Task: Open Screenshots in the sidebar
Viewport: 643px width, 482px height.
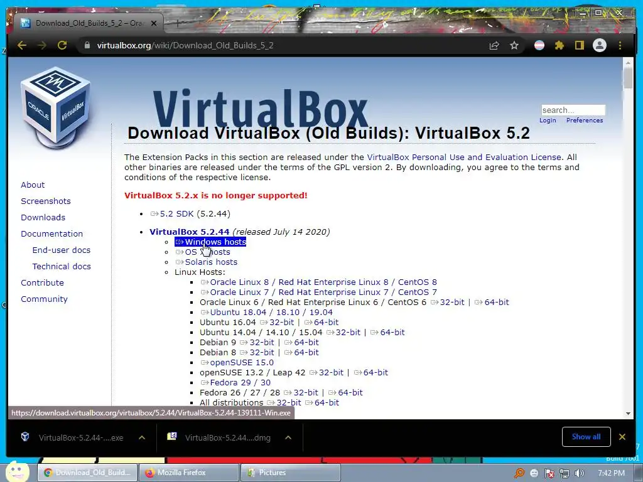Action: click(45, 201)
